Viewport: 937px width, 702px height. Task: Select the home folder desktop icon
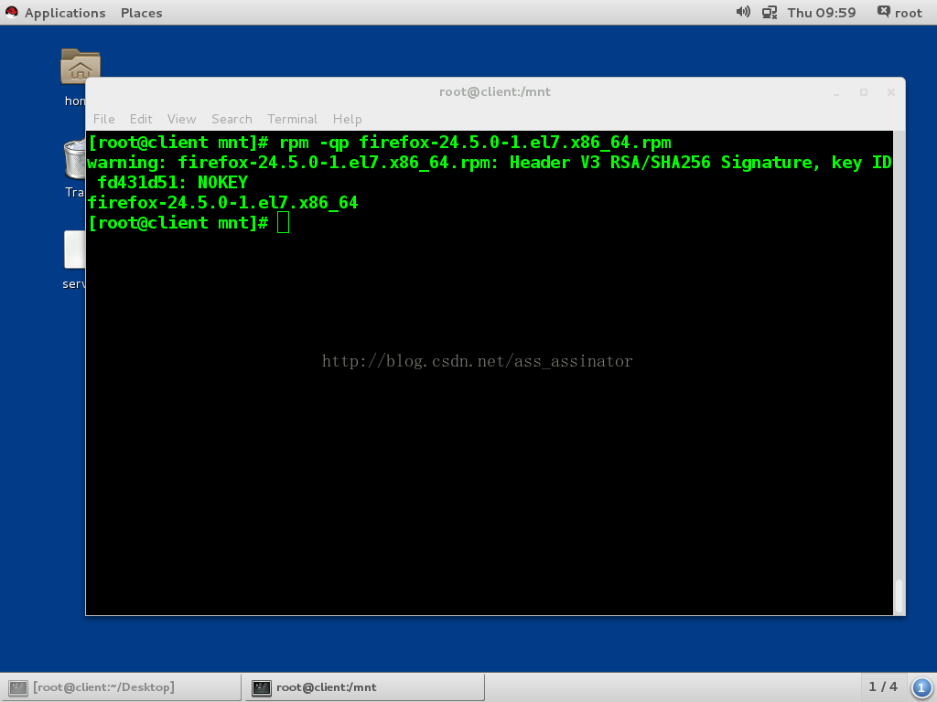pos(81,66)
